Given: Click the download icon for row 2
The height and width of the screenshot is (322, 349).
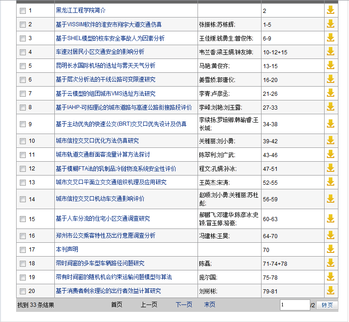Looking at the screenshot, I should coord(331,24).
